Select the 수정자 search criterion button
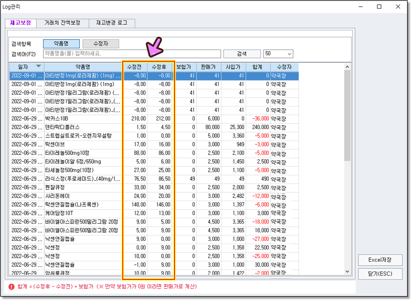 [101, 44]
